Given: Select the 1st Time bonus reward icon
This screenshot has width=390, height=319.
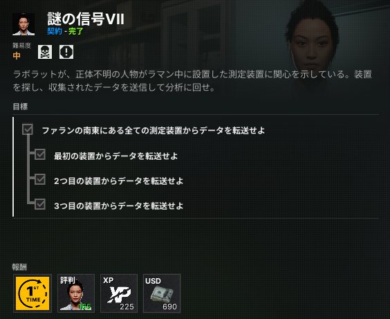Looking at the screenshot, I should pos(32,293).
